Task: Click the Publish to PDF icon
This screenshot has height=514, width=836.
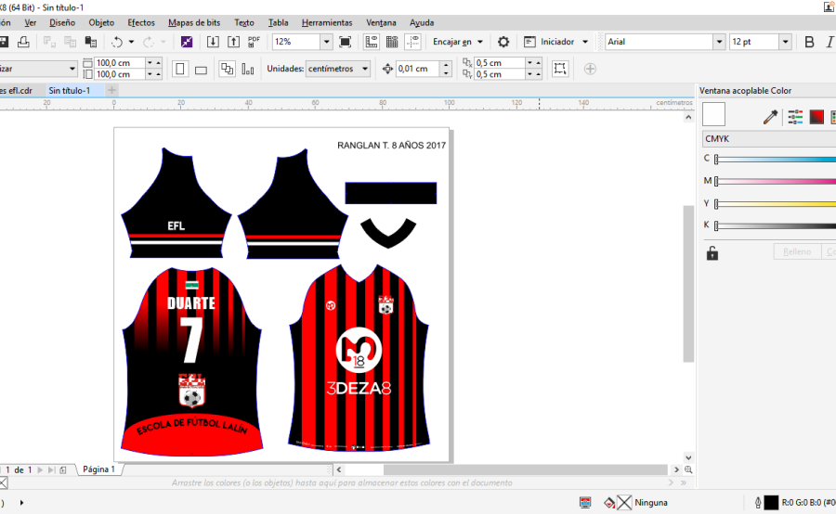Action: pos(254,42)
